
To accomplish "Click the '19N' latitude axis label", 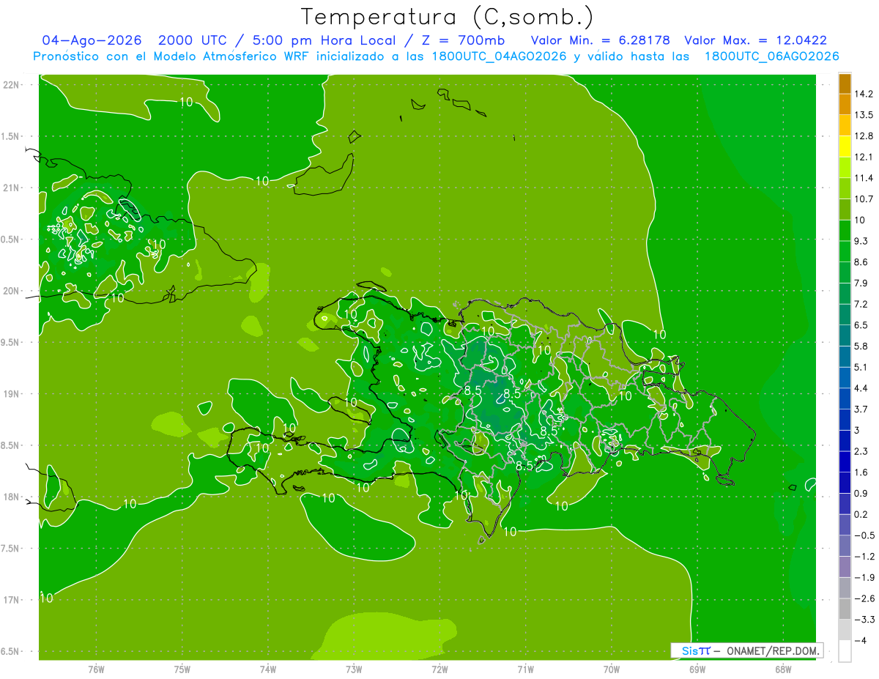I will [11, 393].
